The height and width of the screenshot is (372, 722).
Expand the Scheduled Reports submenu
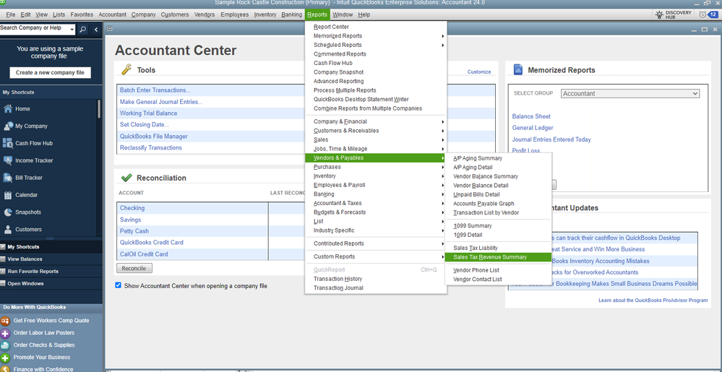tap(442, 45)
